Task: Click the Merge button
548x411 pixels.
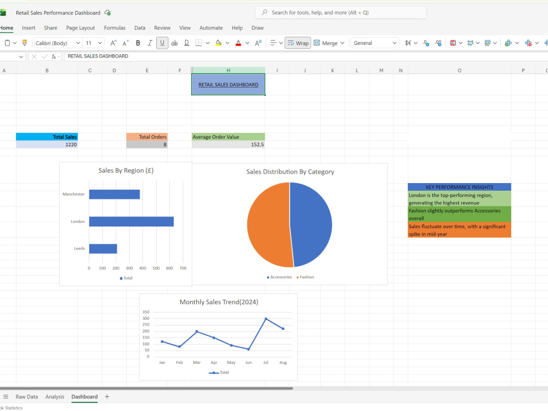Action: click(326, 43)
